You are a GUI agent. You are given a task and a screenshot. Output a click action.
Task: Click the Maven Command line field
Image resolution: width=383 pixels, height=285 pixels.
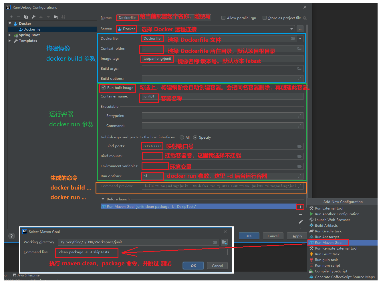pos(142,252)
